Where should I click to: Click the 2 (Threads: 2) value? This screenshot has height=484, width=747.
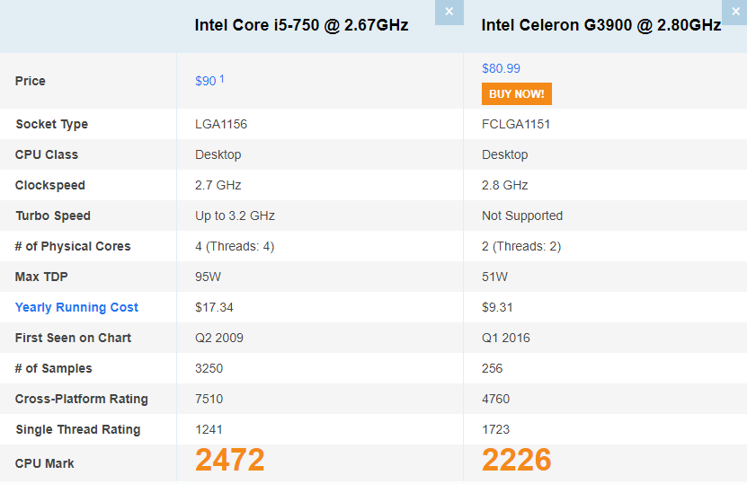point(521,246)
